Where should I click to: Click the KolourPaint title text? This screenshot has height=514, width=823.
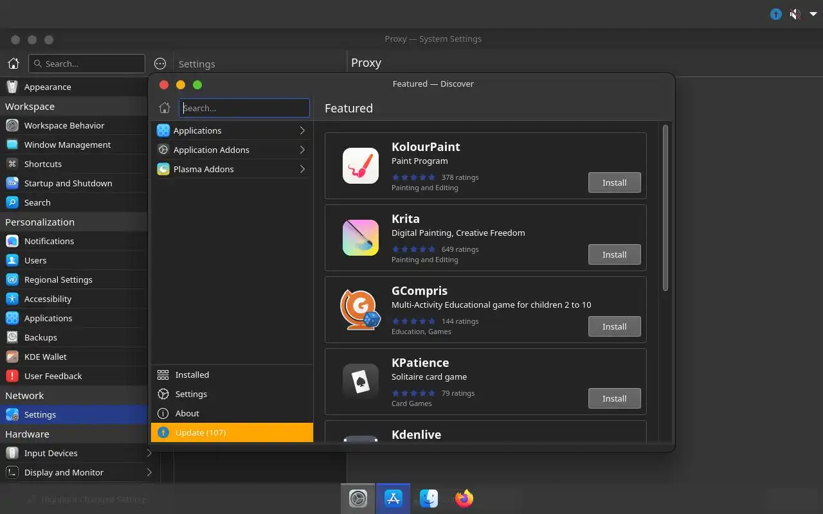coord(426,146)
